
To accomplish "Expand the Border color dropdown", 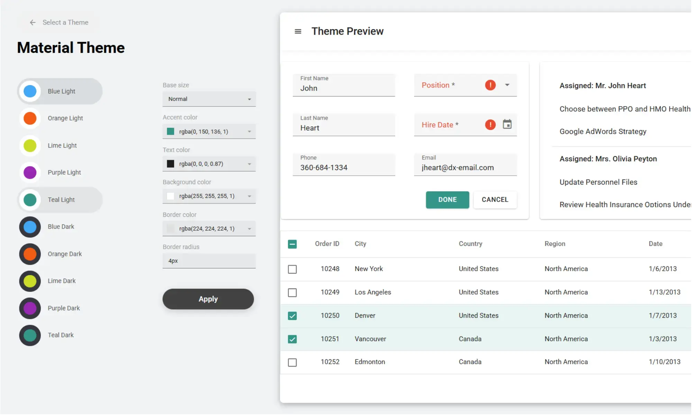I will tap(249, 229).
